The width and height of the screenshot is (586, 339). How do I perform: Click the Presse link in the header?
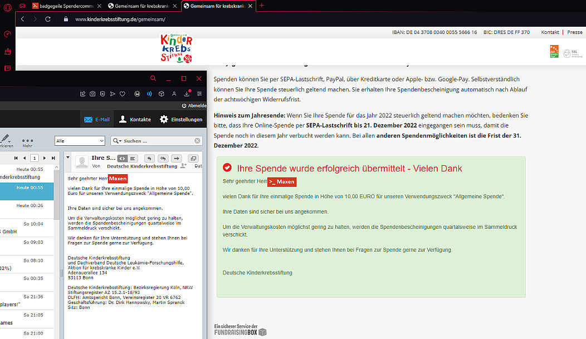point(574,32)
